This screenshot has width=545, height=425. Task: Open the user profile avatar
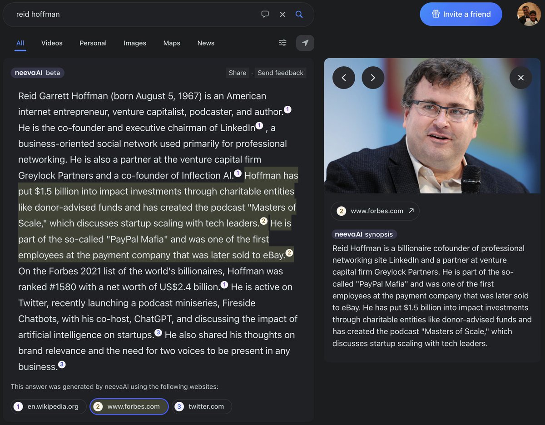(x=529, y=14)
